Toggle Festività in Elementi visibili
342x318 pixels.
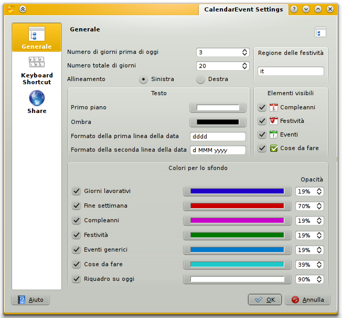tap(262, 121)
